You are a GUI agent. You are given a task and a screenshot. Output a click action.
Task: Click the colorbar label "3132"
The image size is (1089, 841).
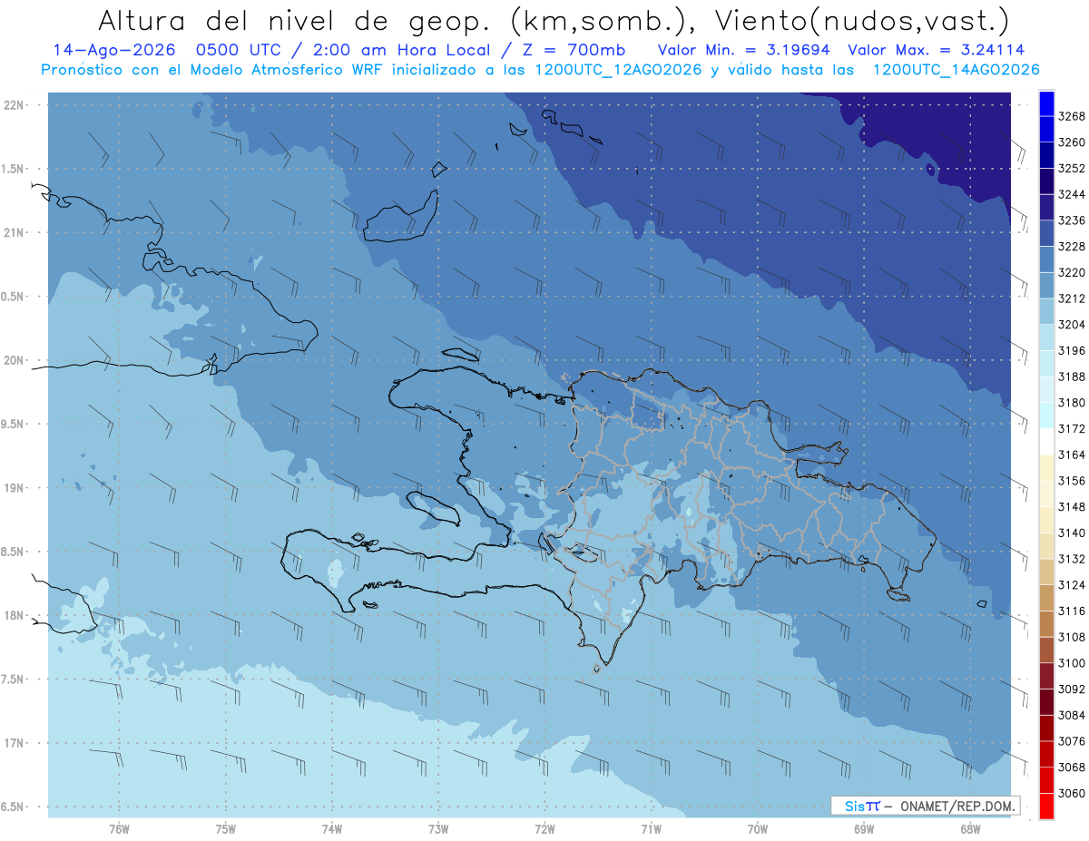(1072, 559)
